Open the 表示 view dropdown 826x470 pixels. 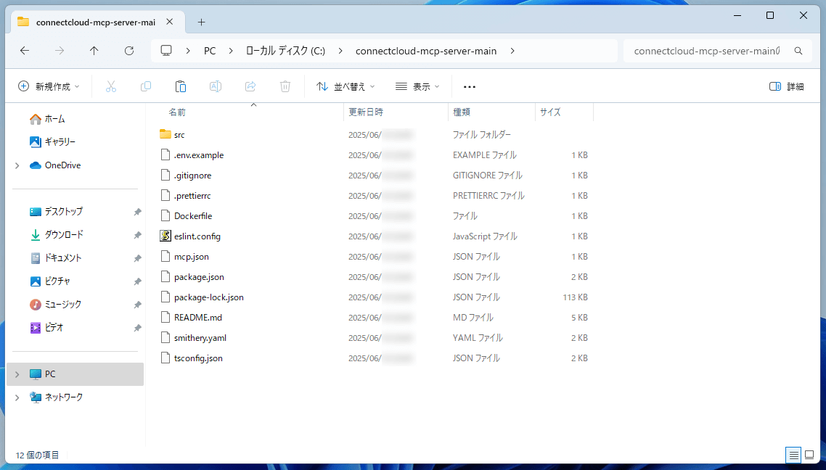pos(417,86)
